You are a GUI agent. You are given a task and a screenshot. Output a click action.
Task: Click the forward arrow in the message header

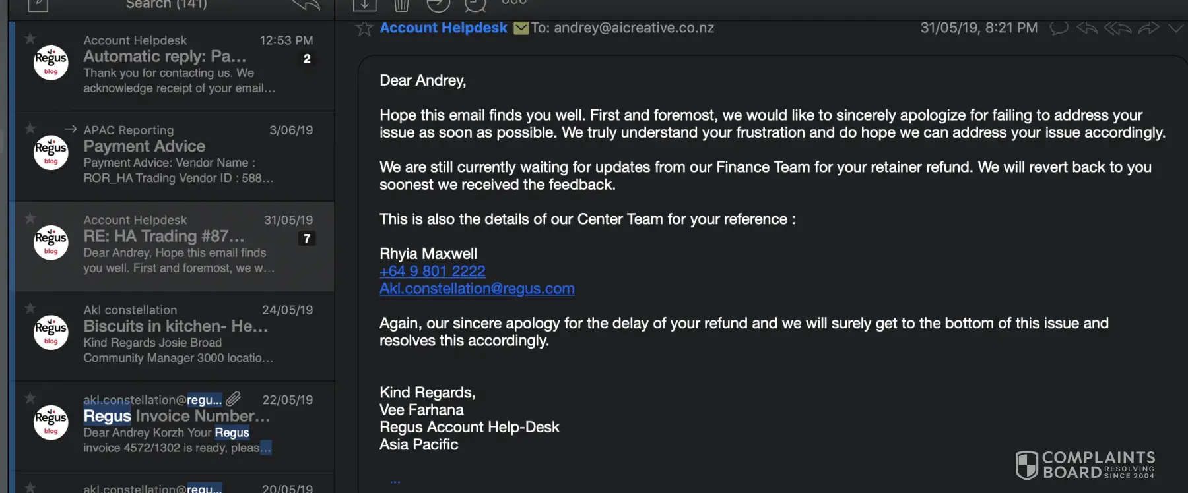1148,28
